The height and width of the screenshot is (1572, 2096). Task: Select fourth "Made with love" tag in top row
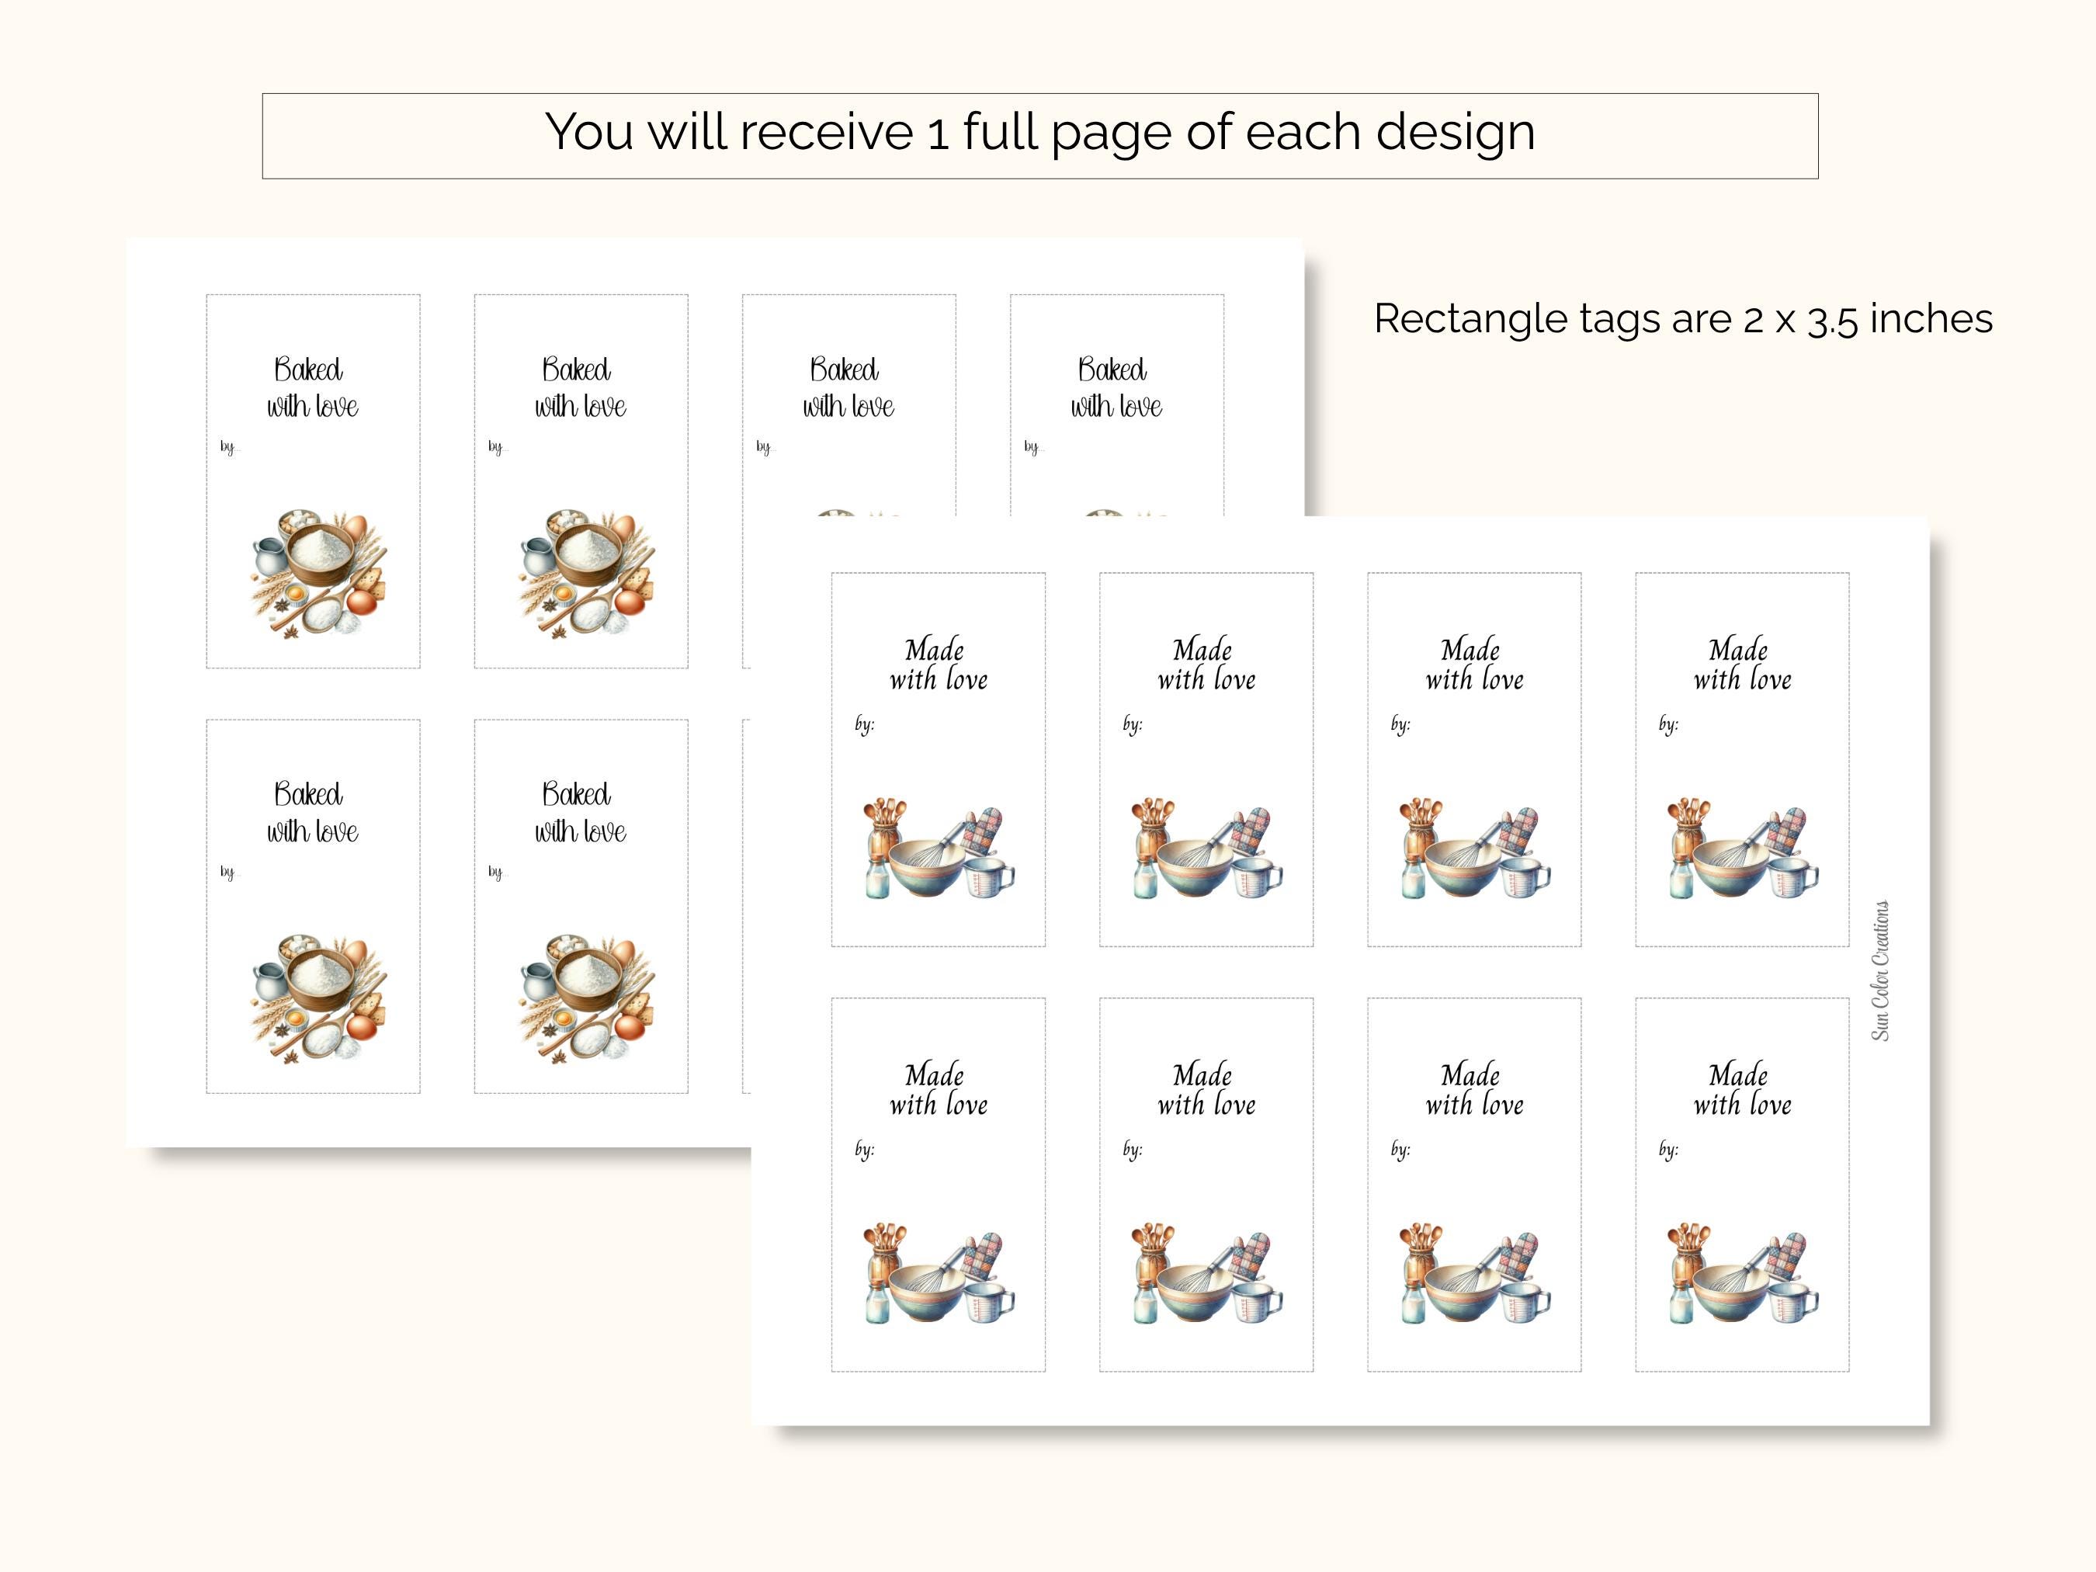(x=1743, y=759)
